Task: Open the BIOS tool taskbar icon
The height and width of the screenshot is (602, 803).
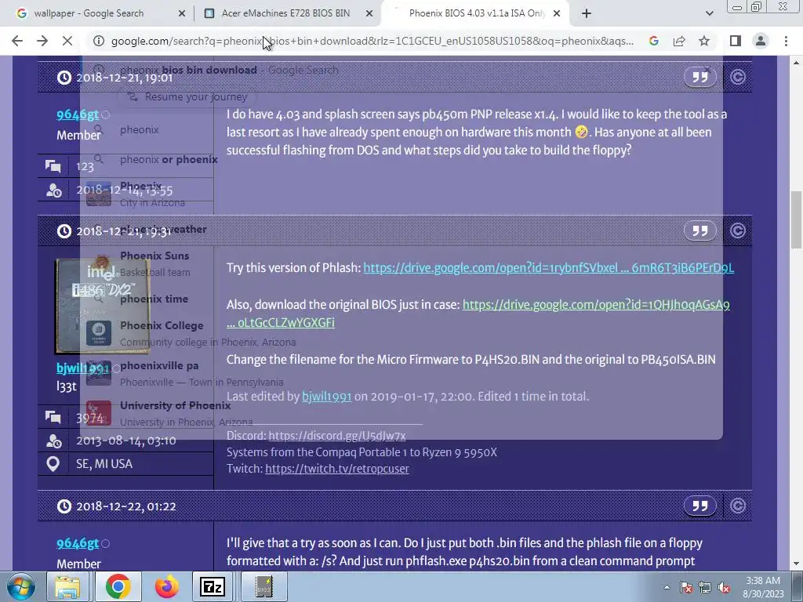Action: 263,586
